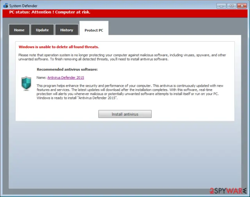Click the 'Please note that operation system' paragraph

[122, 57]
